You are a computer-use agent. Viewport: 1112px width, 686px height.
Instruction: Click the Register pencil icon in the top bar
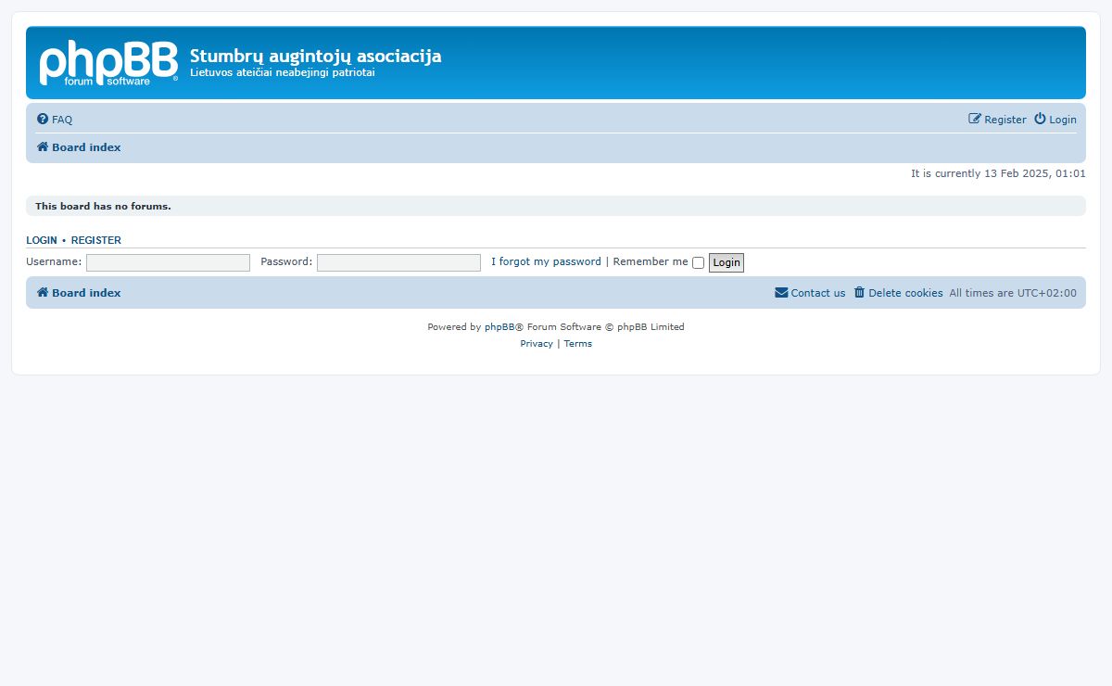(975, 119)
